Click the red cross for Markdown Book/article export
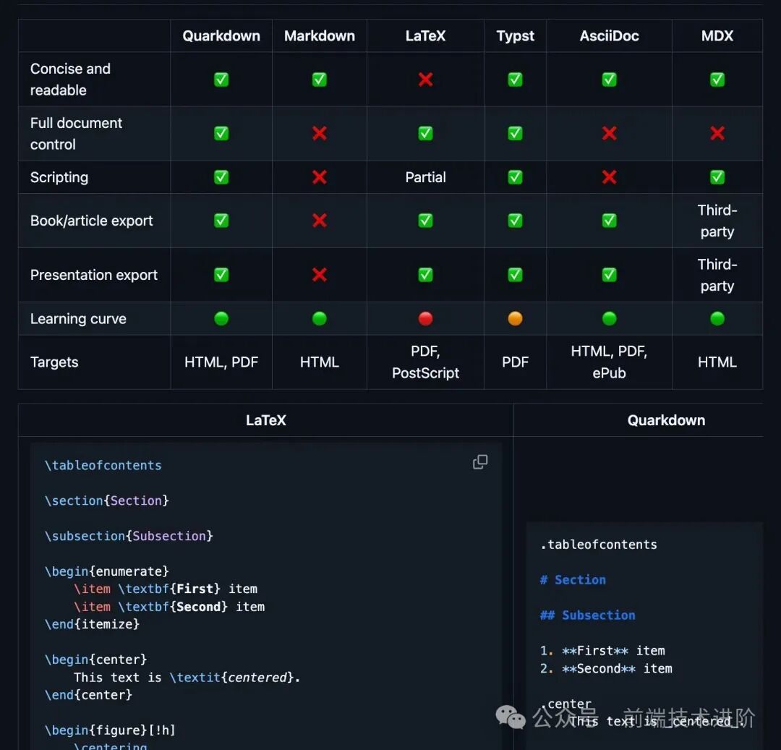 [319, 221]
